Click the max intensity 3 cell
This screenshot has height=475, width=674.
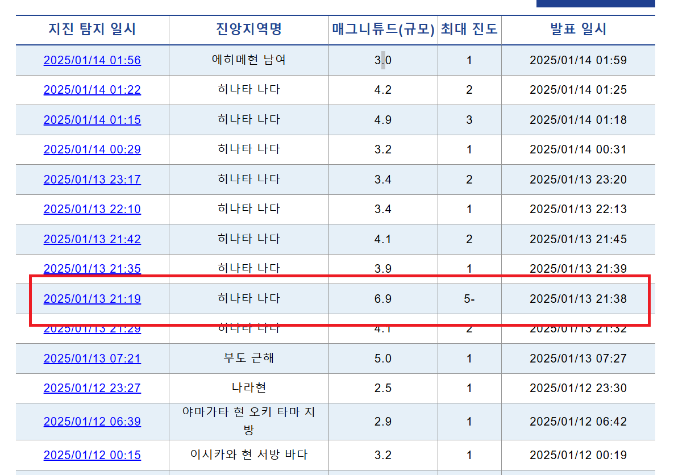click(469, 120)
